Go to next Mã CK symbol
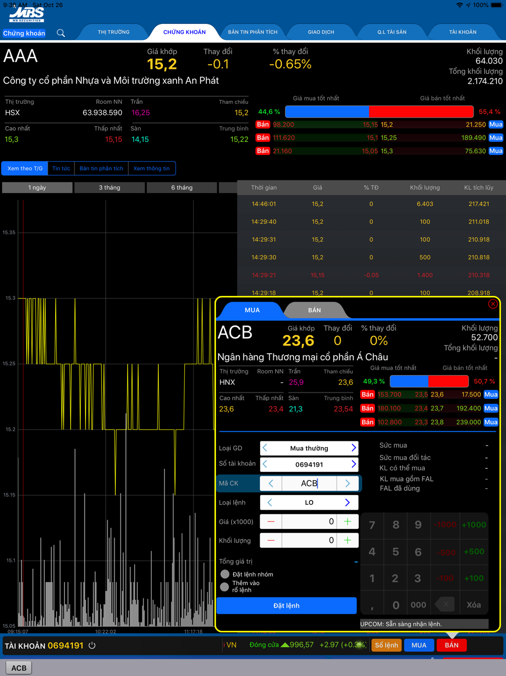The height and width of the screenshot is (676, 506). pos(348,483)
